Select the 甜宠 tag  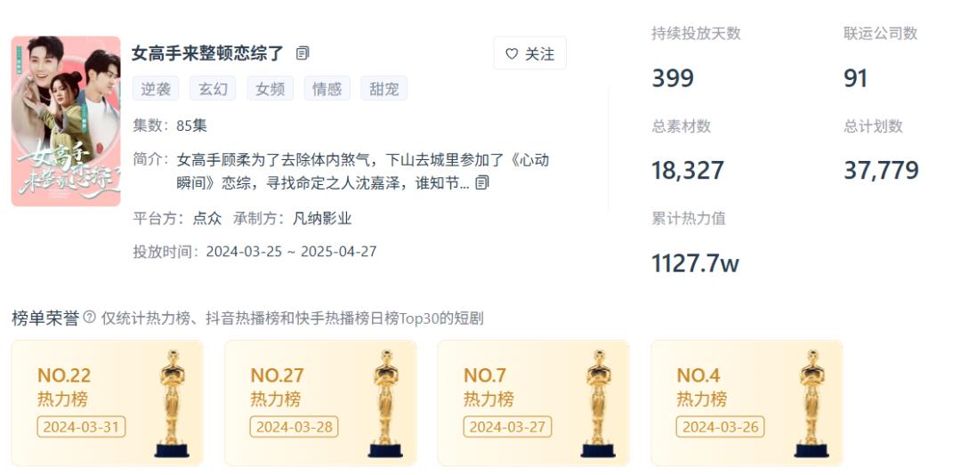click(384, 89)
